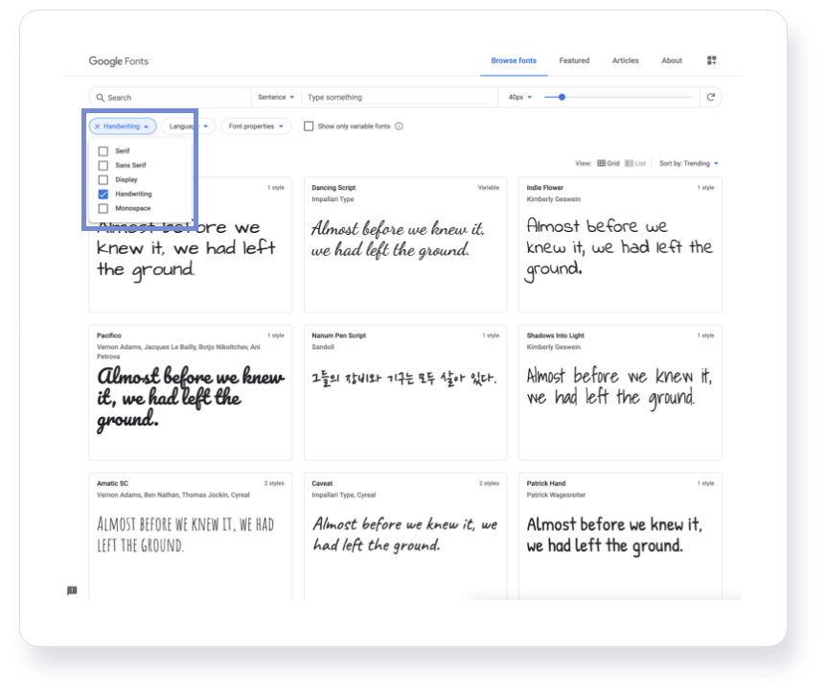This screenshot has width=826, height=695.
Task: Open the Shadows Into Light font card
Action: point(620,392)
